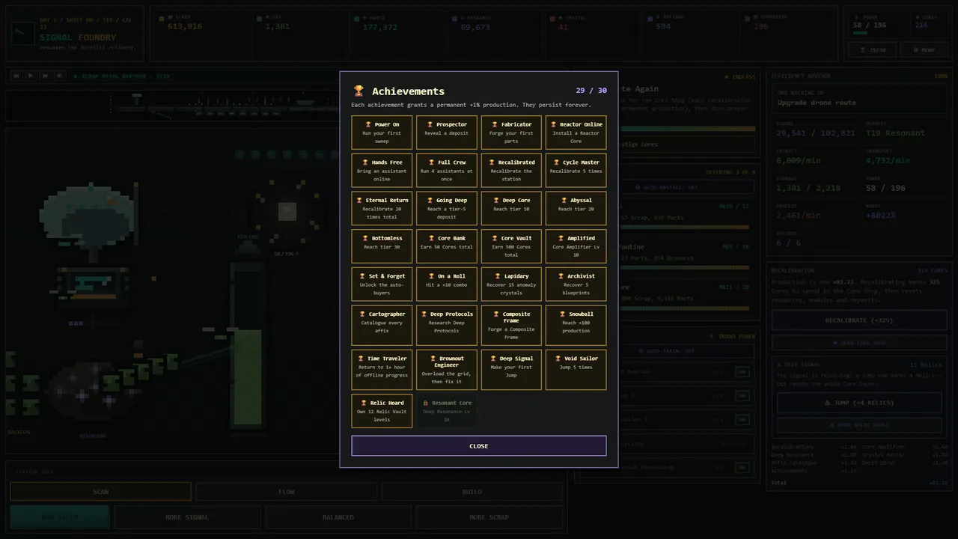The image size is (958, 539).
Task: Open the Scan tab in background panel
Action: click(100, 492)
